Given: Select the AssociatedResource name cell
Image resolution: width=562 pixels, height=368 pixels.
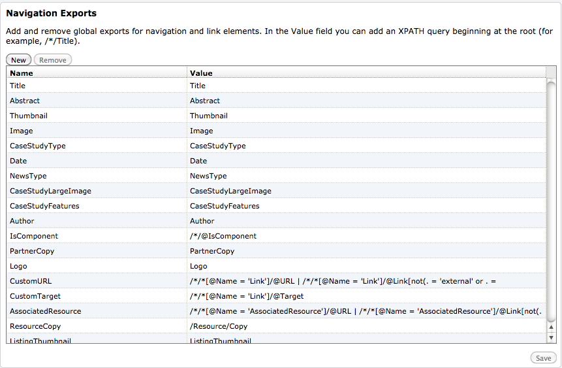Looking at the screenshot, I should tap(97, 312).
